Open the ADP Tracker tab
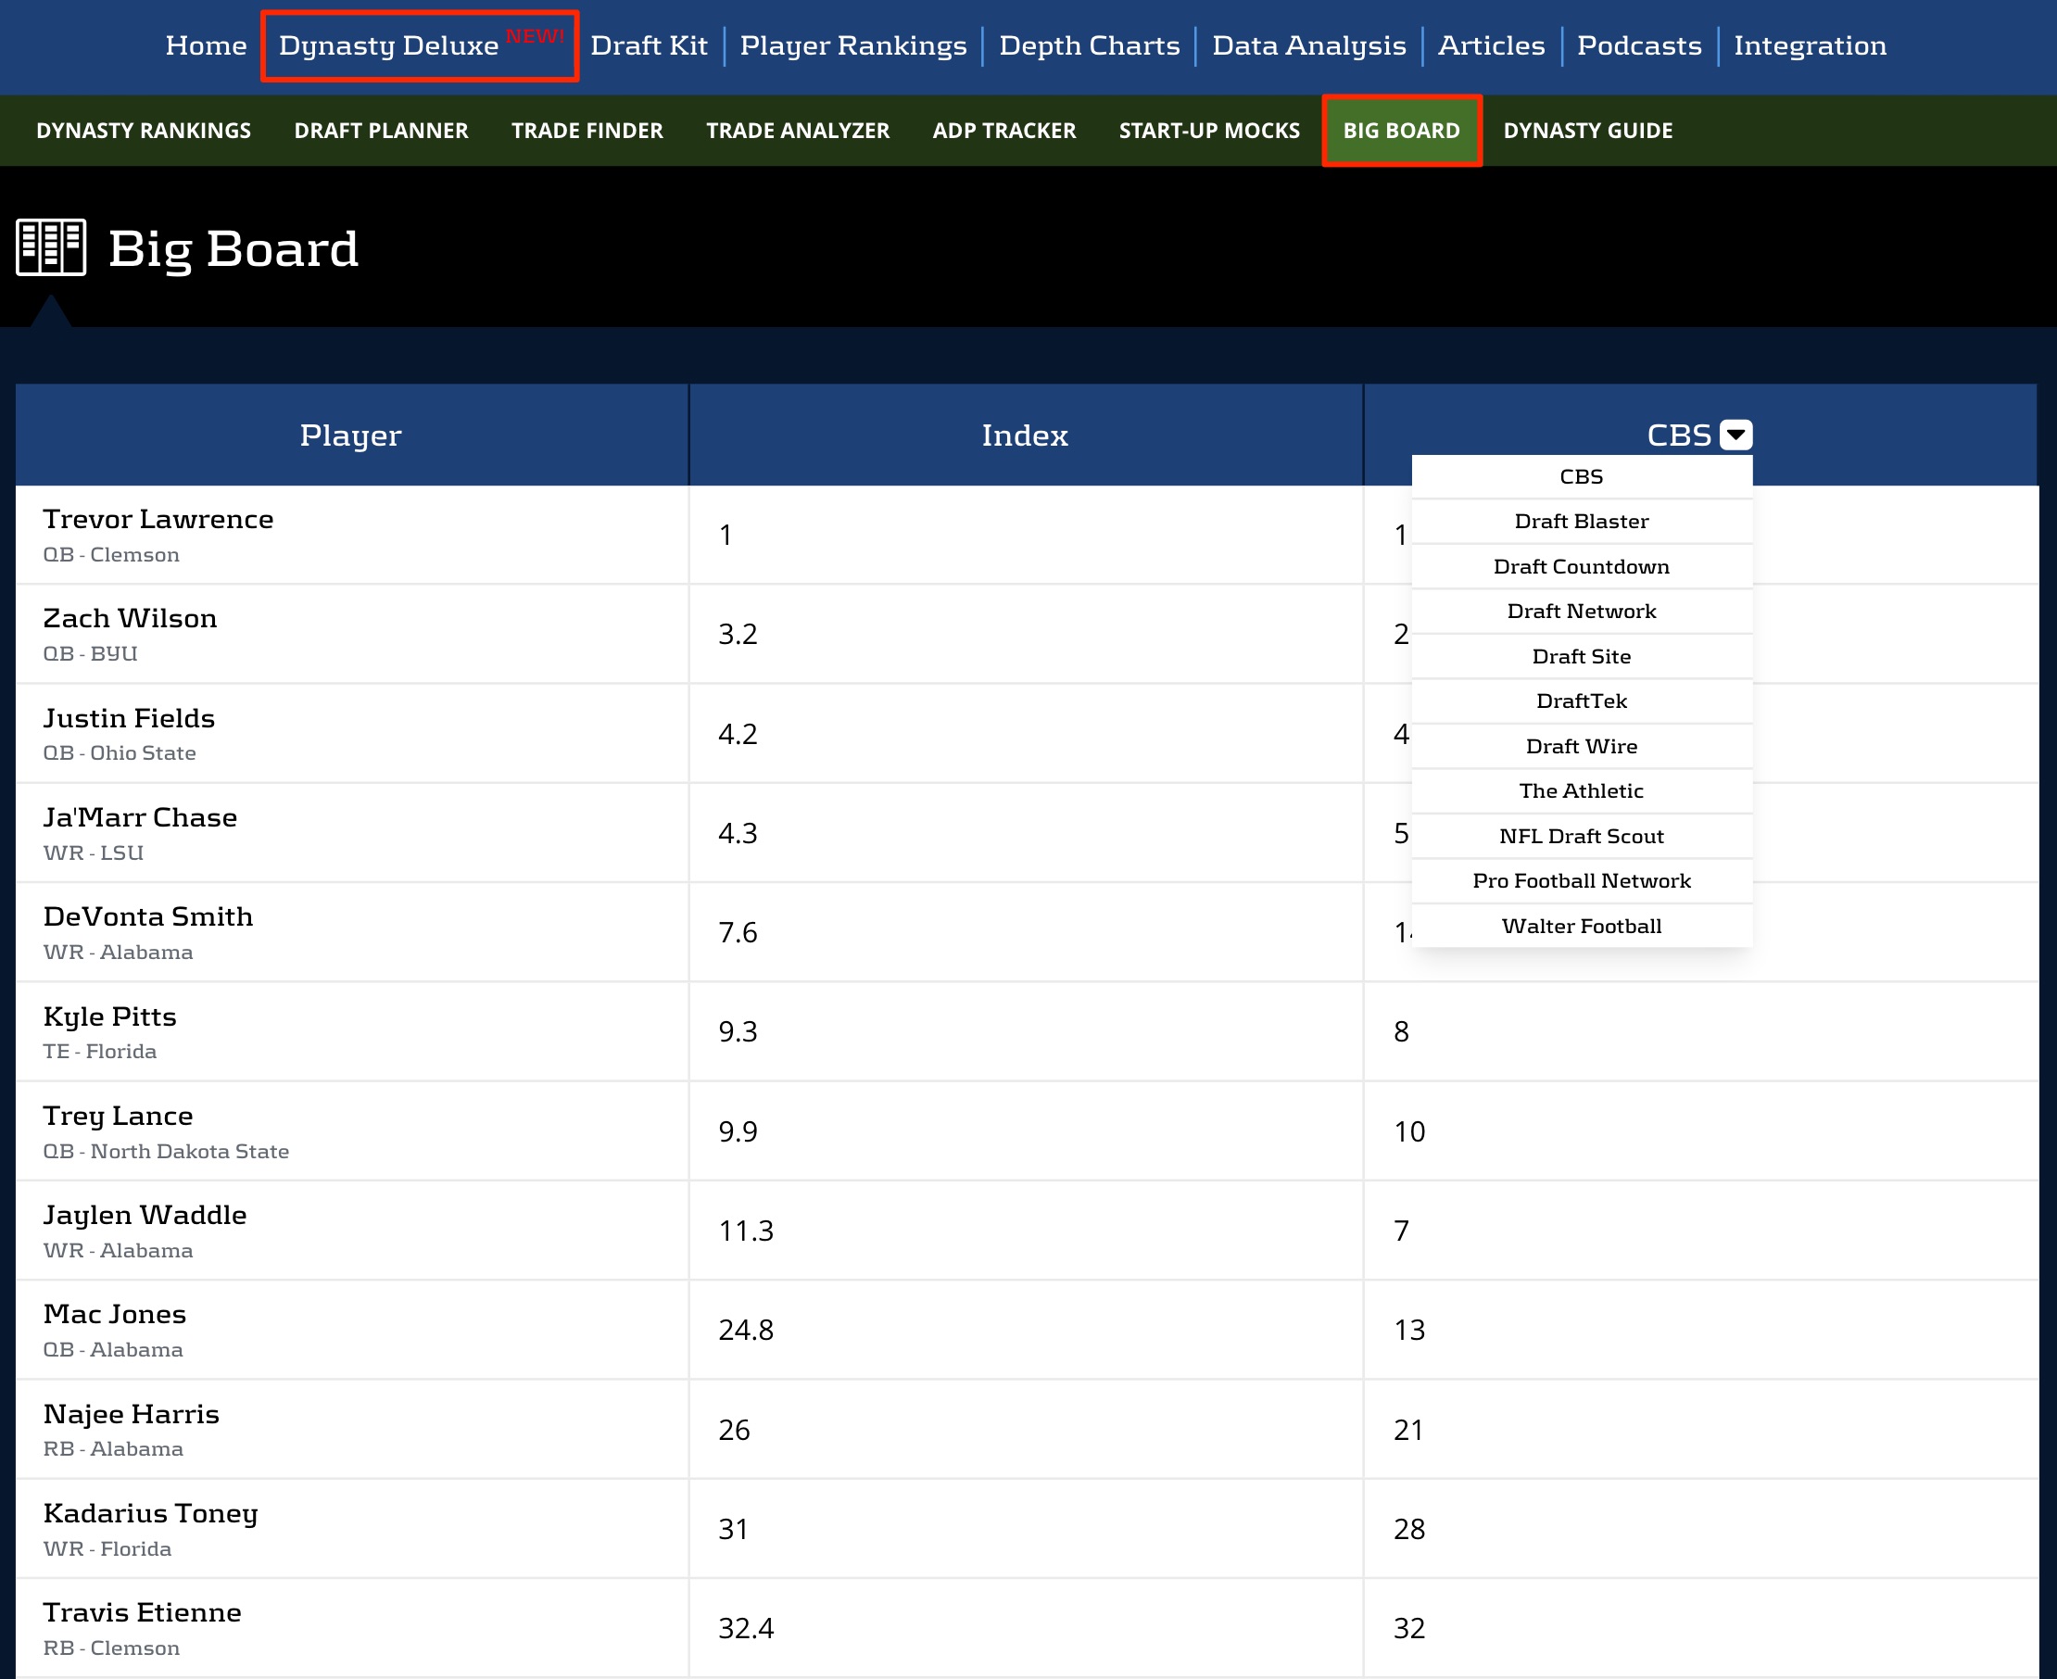Image resolution: width=2057 pixels, height=1679 pixels. tap(1003, 131)
